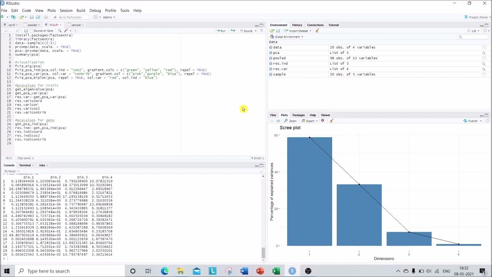Switch to the Terminal tab
The width and height of the screenshot is (492, 277).
(25, 165)
